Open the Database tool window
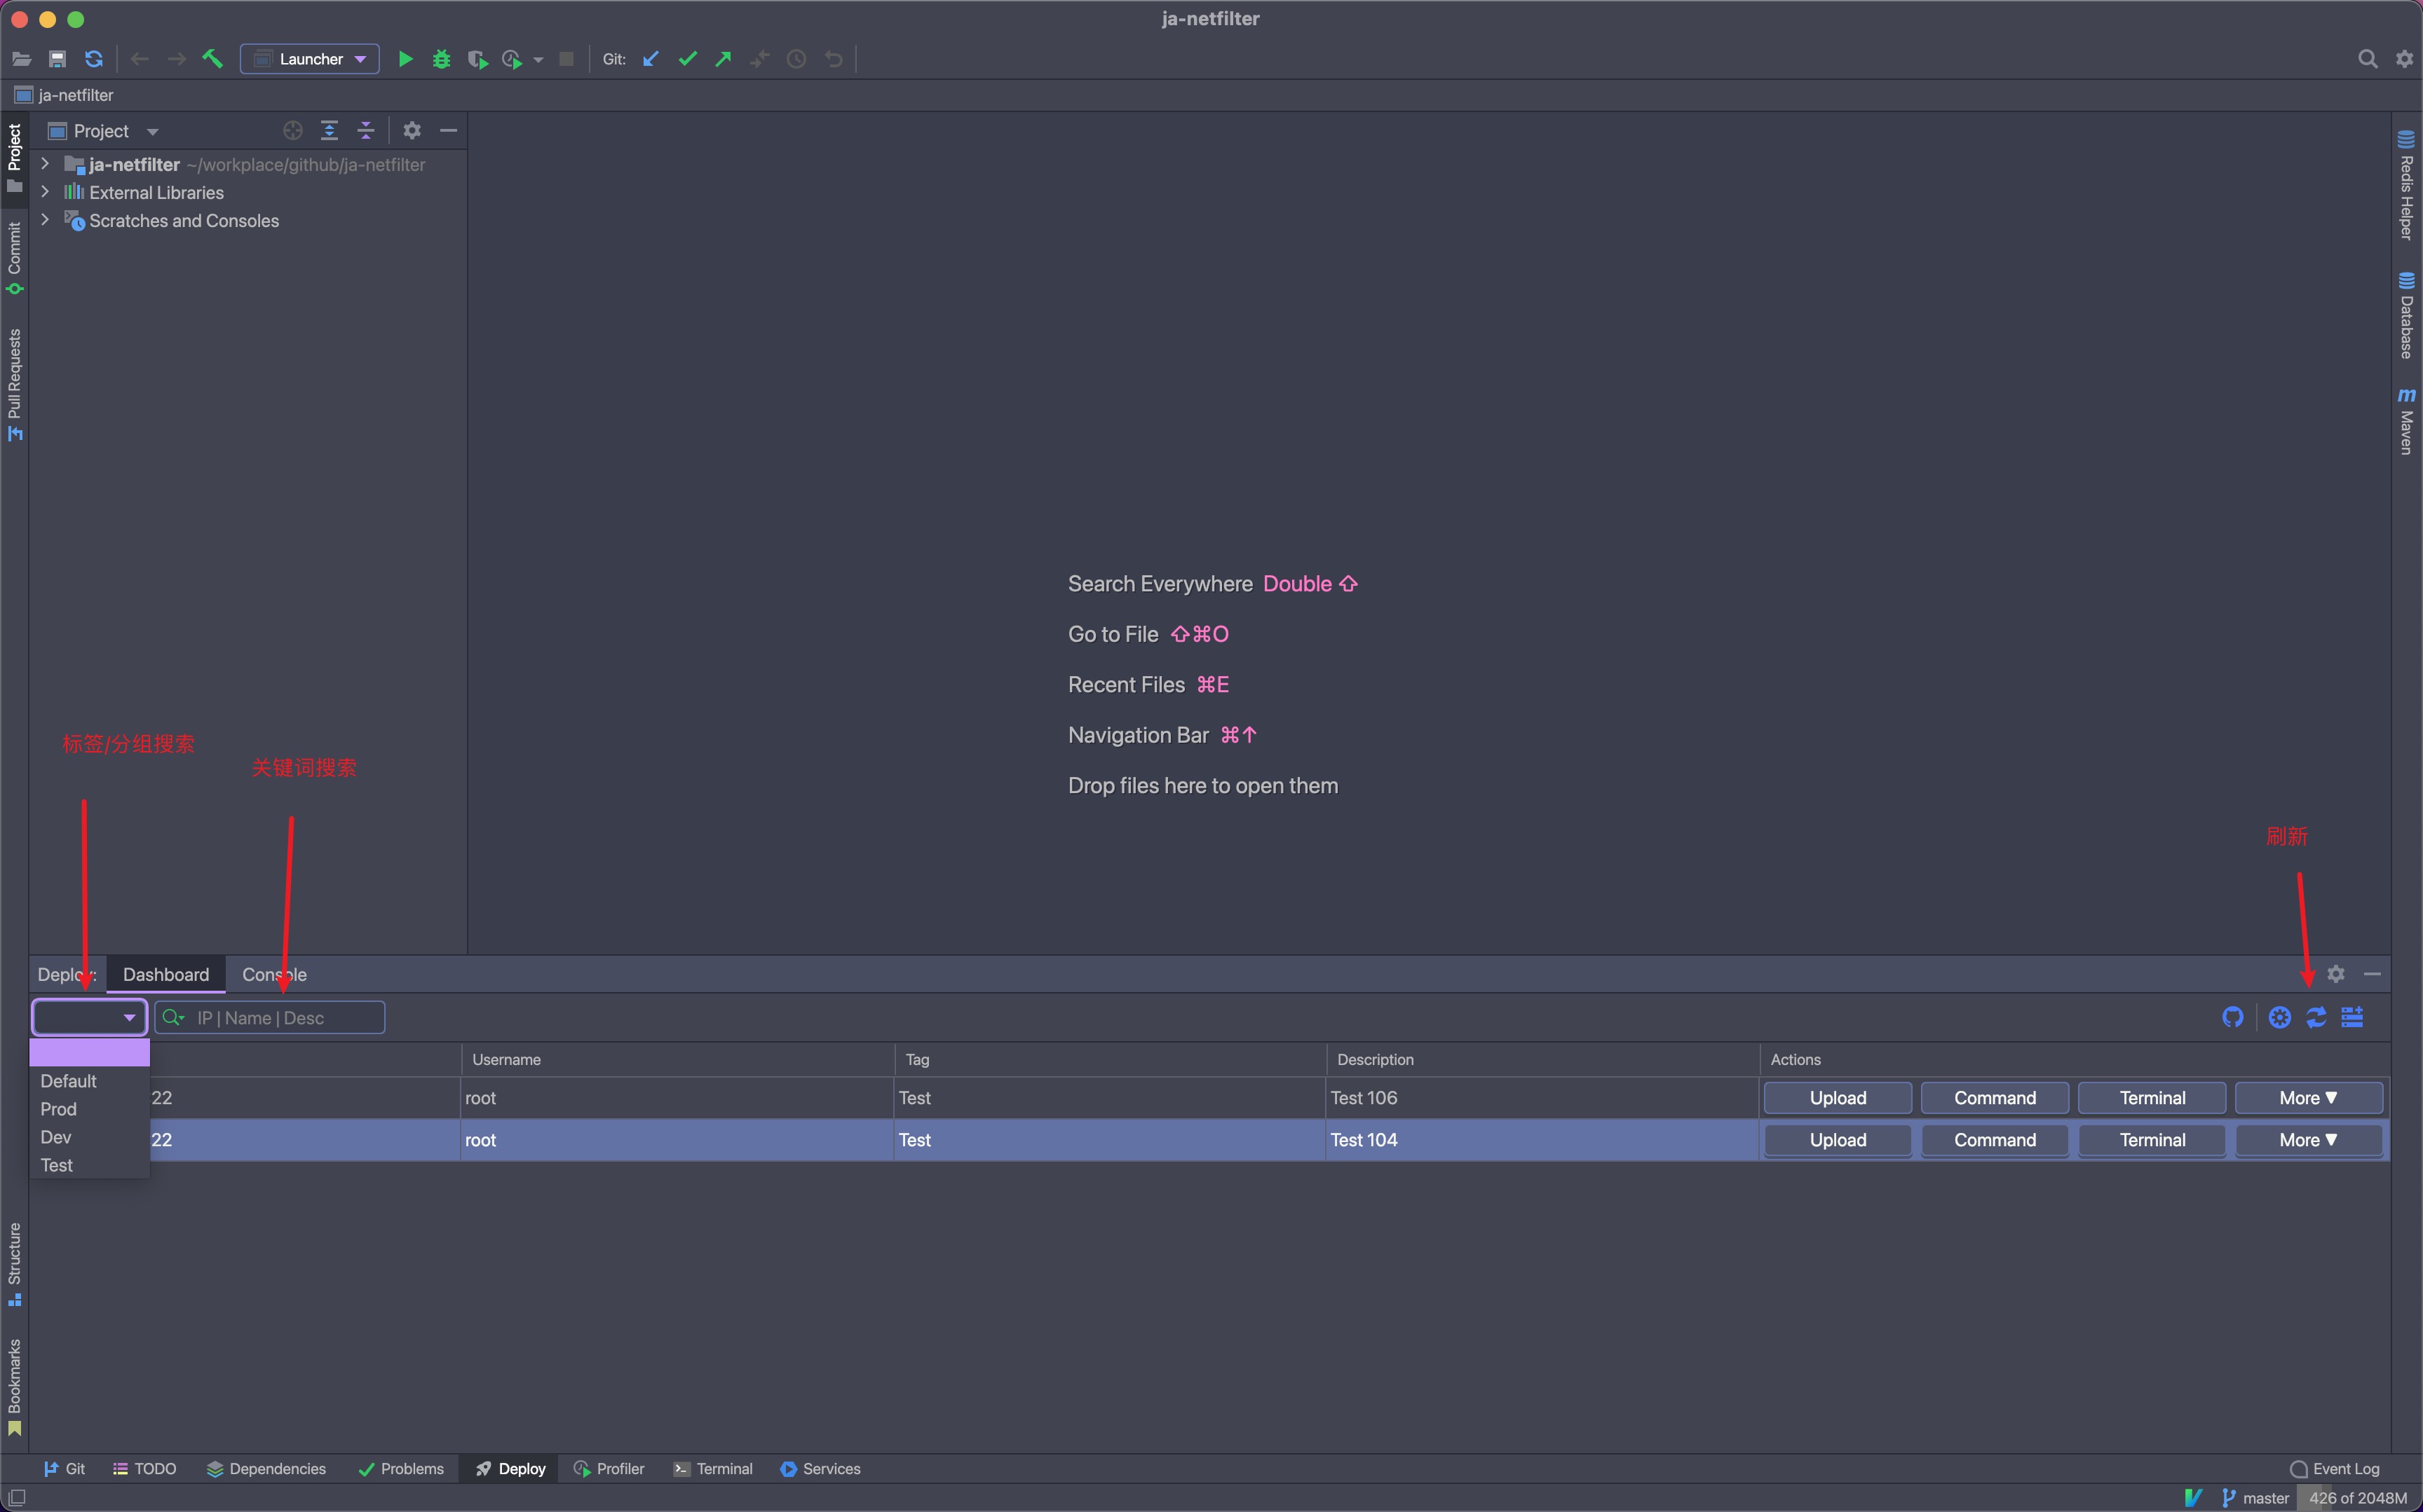 click(x=2406, y=316)
